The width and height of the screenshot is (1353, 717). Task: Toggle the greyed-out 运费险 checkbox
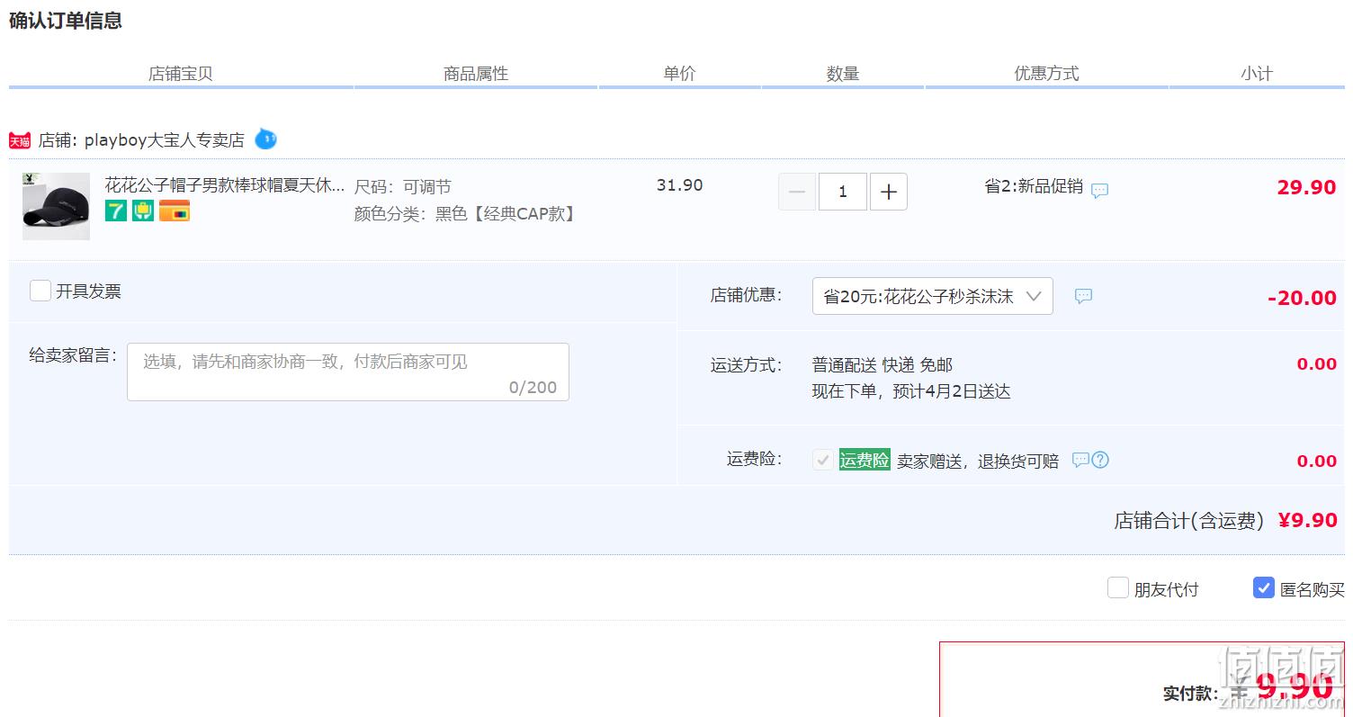(x=823, y=460)
